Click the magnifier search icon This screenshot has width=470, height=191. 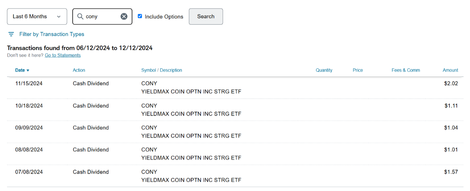click(80, 17)
